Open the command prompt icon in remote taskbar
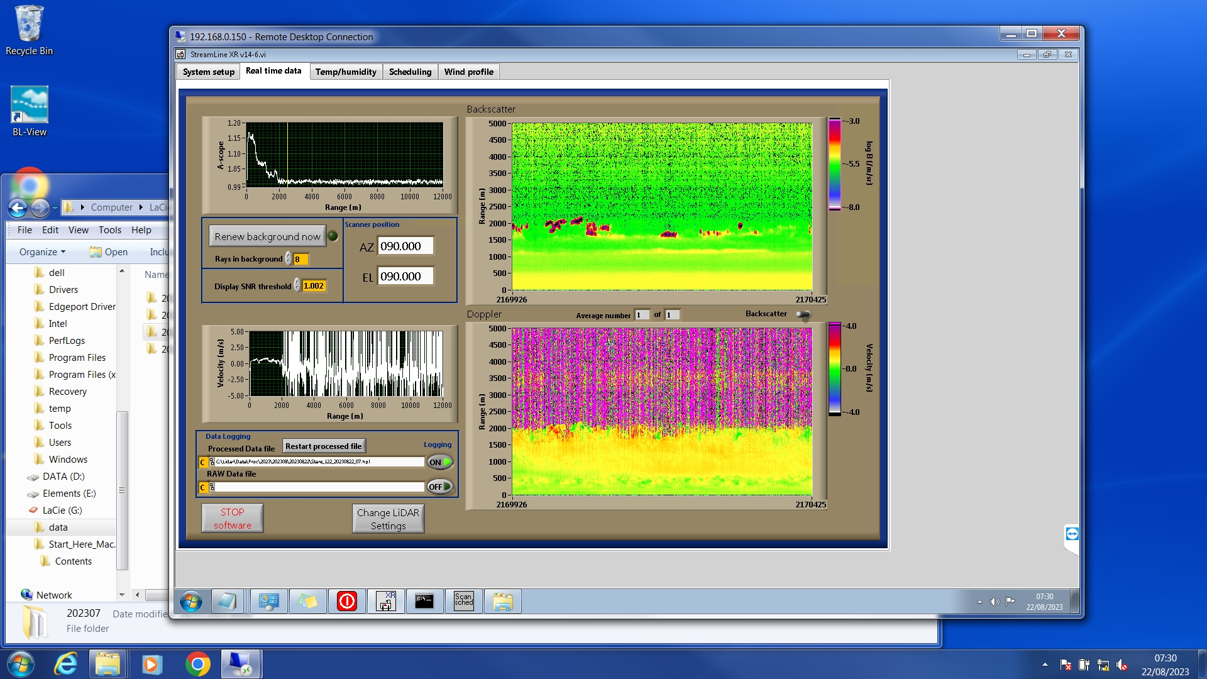 [x=424, y=602]
